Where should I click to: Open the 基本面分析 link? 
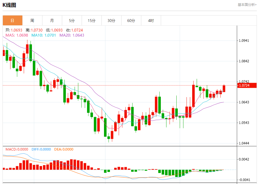pos(247,5)
